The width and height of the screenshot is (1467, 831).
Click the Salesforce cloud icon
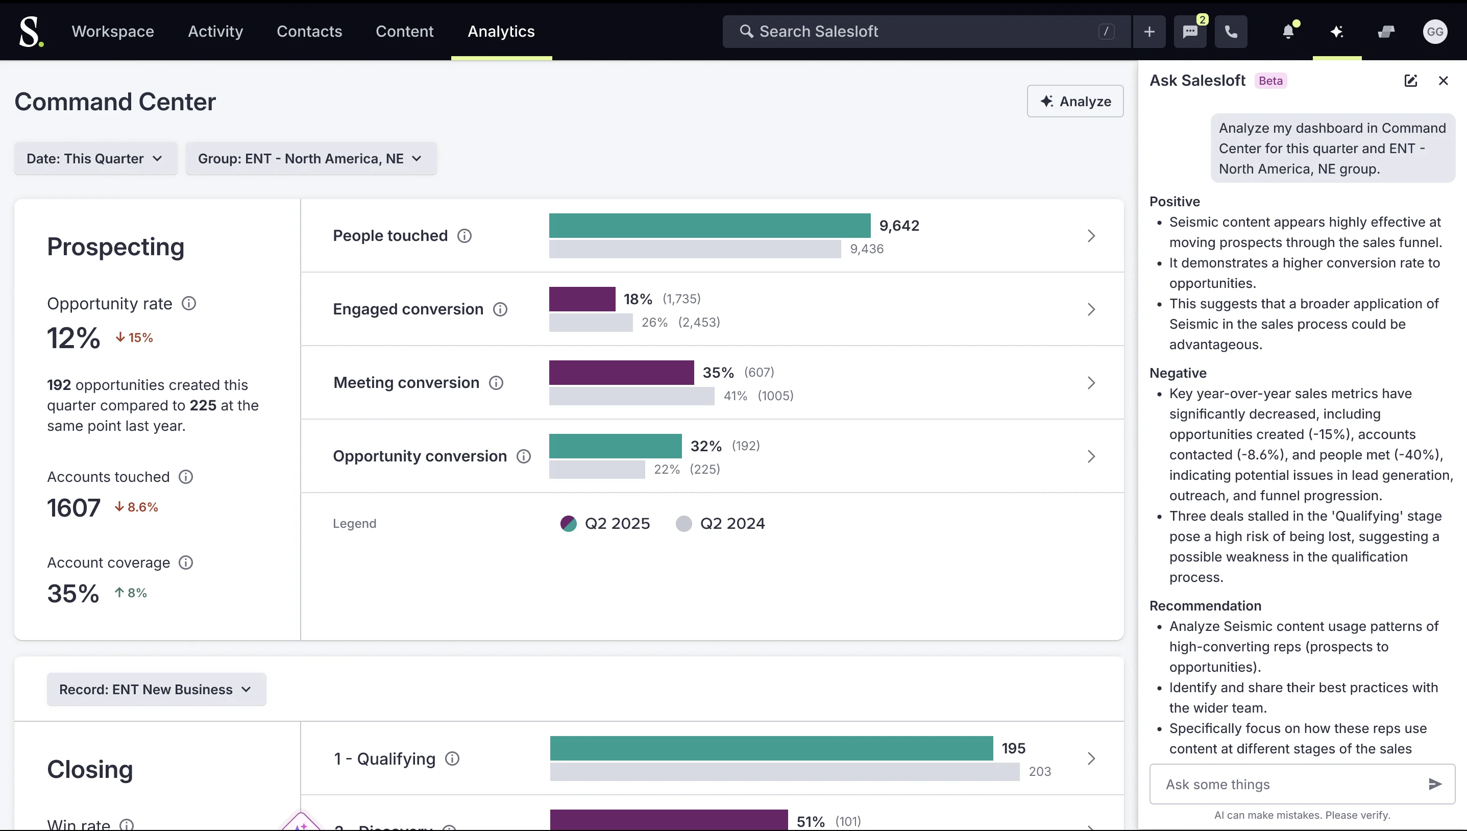[1386, 31]
